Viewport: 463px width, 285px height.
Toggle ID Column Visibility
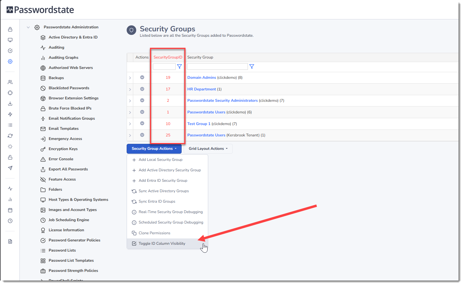tap(167, 244)
